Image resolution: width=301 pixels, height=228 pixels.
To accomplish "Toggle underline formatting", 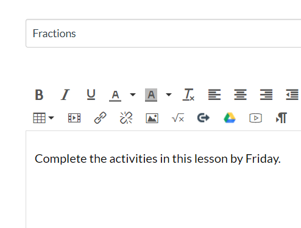I will [91, 94].
